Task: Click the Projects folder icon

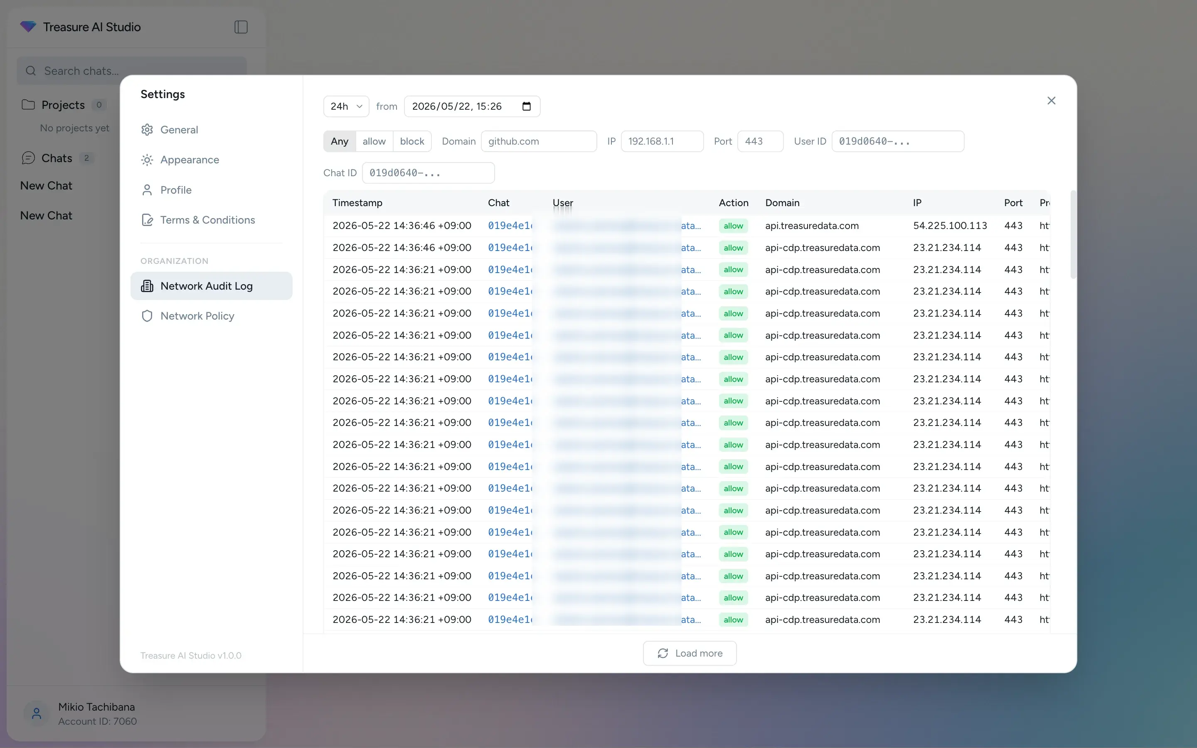Action: [28, 104]
